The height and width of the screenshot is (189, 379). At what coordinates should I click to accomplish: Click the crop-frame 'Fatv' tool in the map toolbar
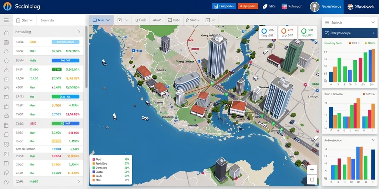click(174, 20)
